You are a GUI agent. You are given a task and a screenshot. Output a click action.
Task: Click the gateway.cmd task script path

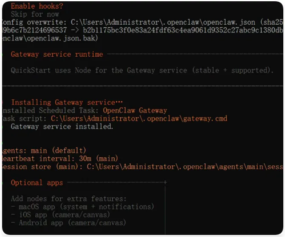pyautogui.click(x=139, y=118)
